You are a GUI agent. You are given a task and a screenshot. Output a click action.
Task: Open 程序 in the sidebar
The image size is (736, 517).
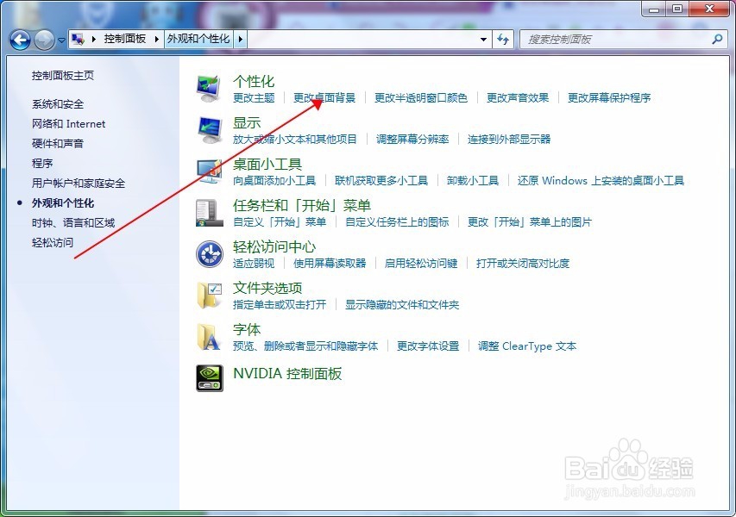tap(42, 163)
